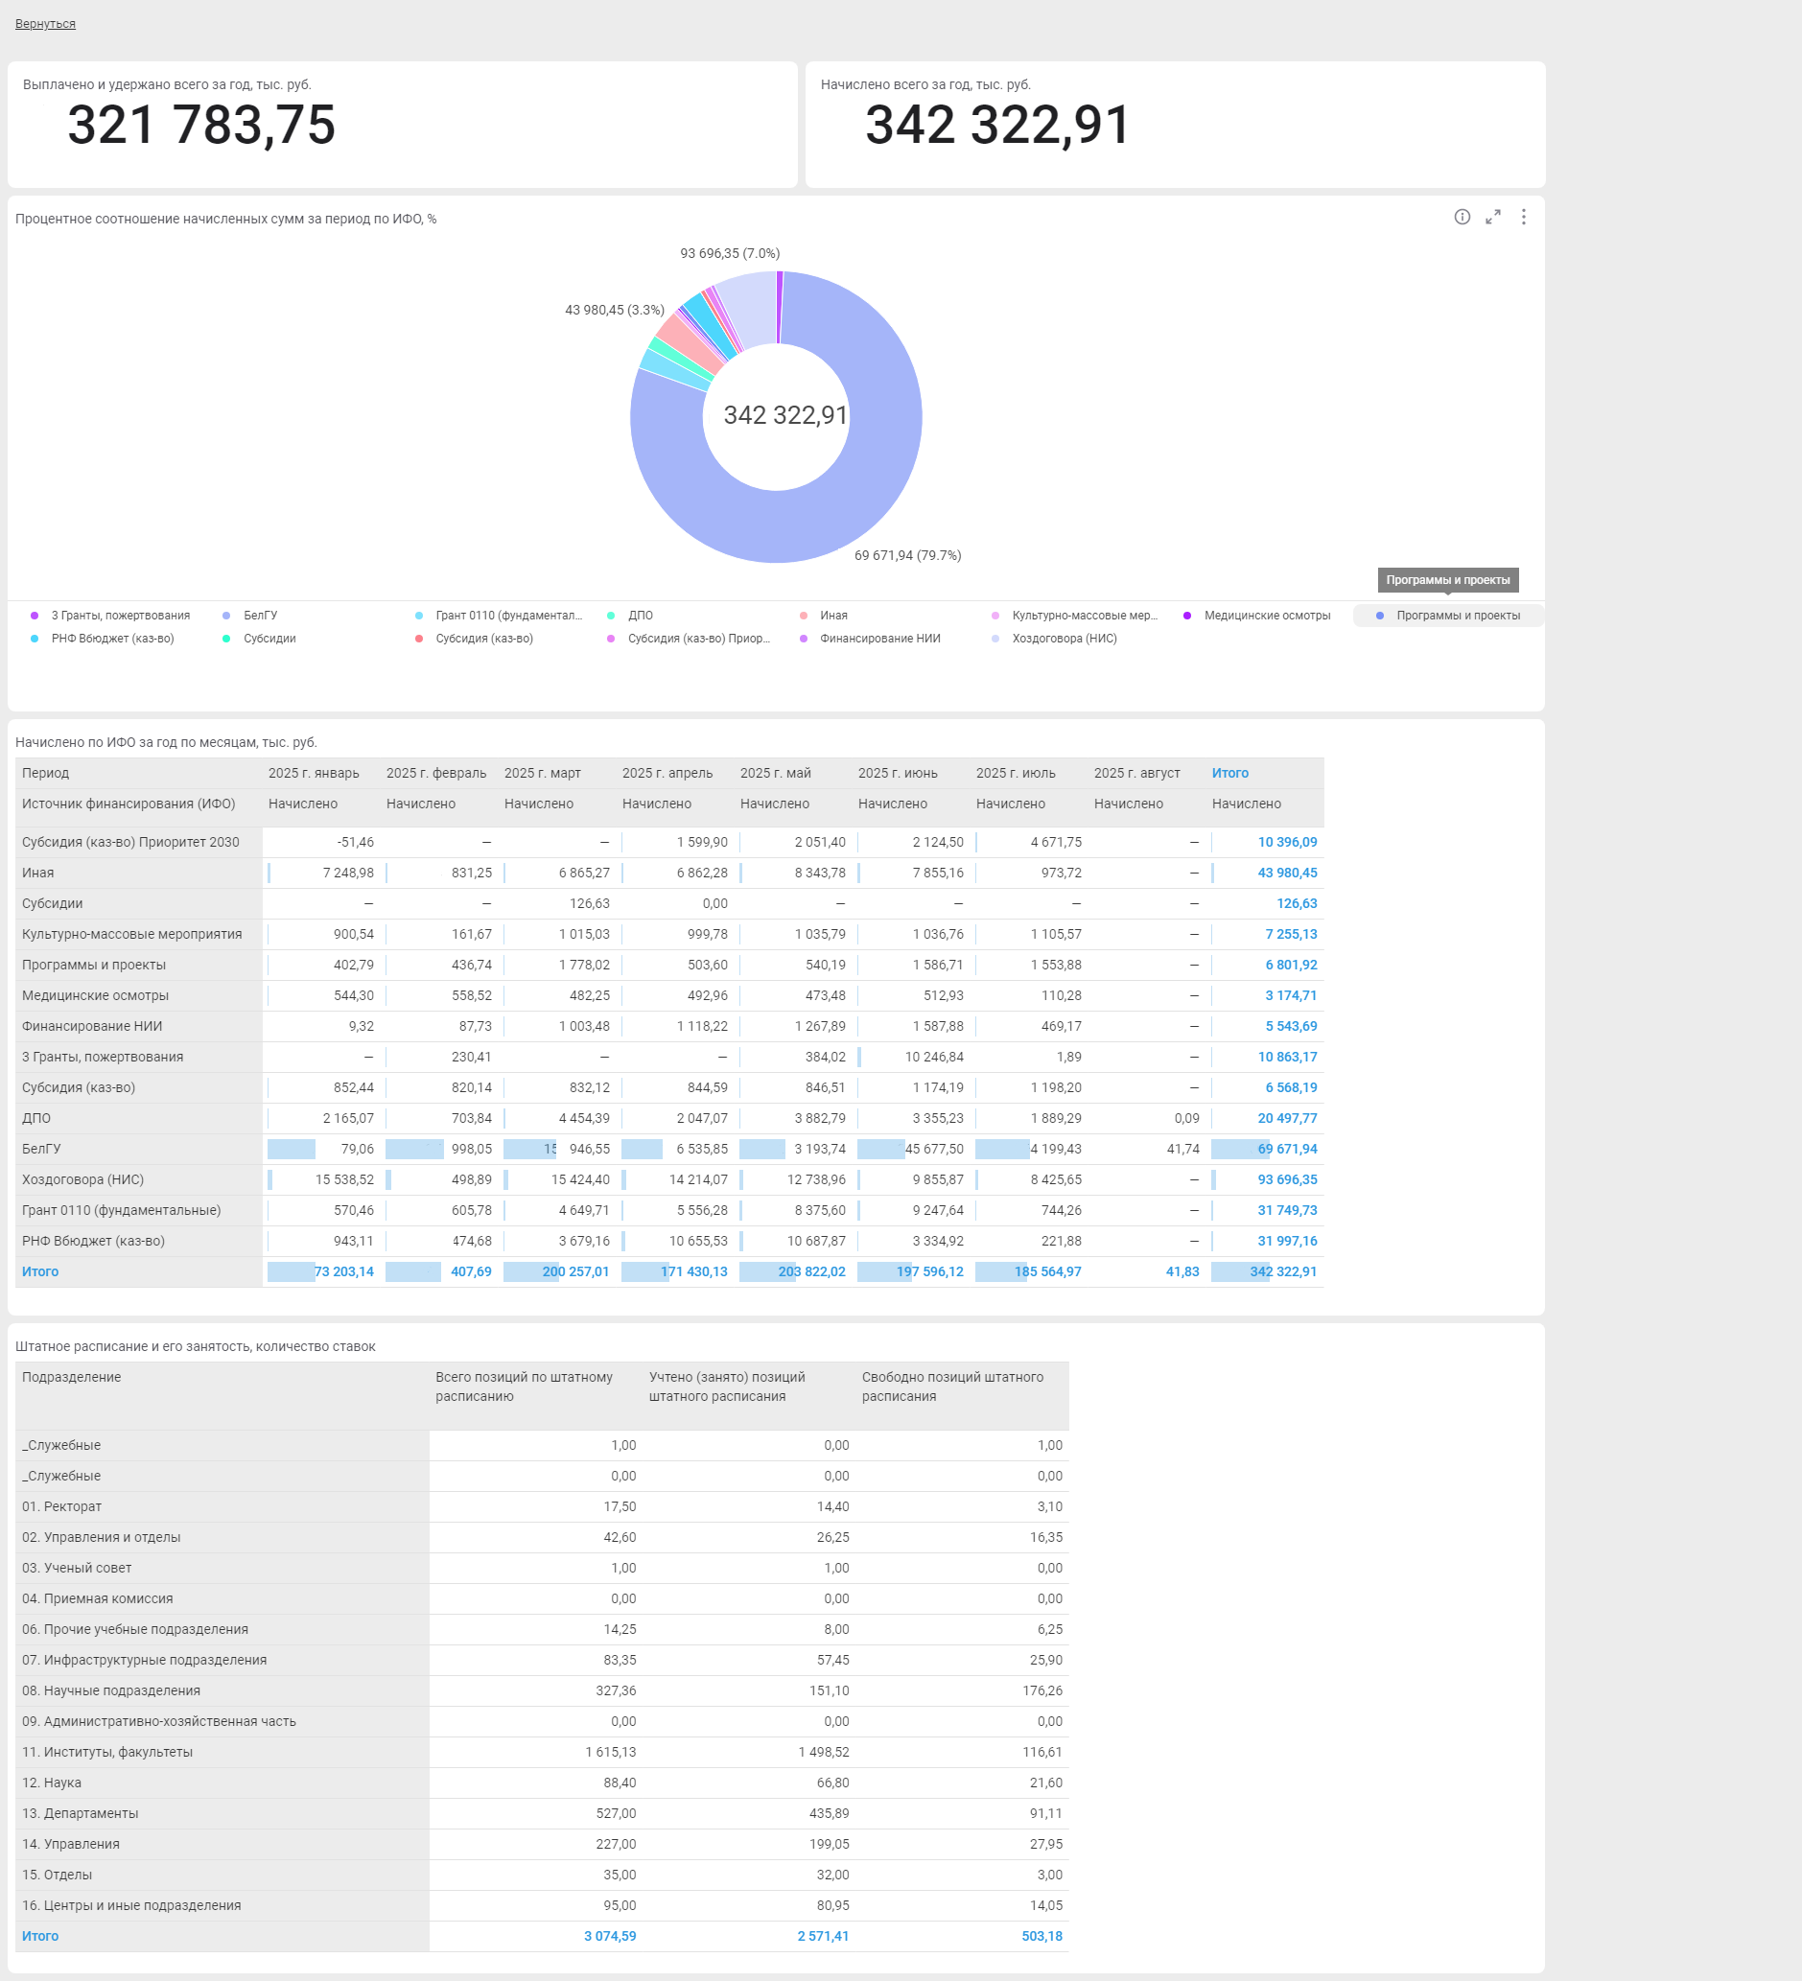Viewport: 1802px width, 1981px height.
Task: Click the Подразделение column header
Action: (x=72, y=1377)
